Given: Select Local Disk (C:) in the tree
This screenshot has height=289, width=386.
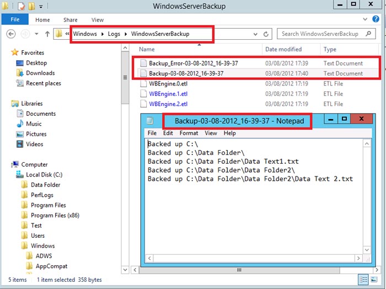Looking at the screenshot, I should (x=44, y=174).
